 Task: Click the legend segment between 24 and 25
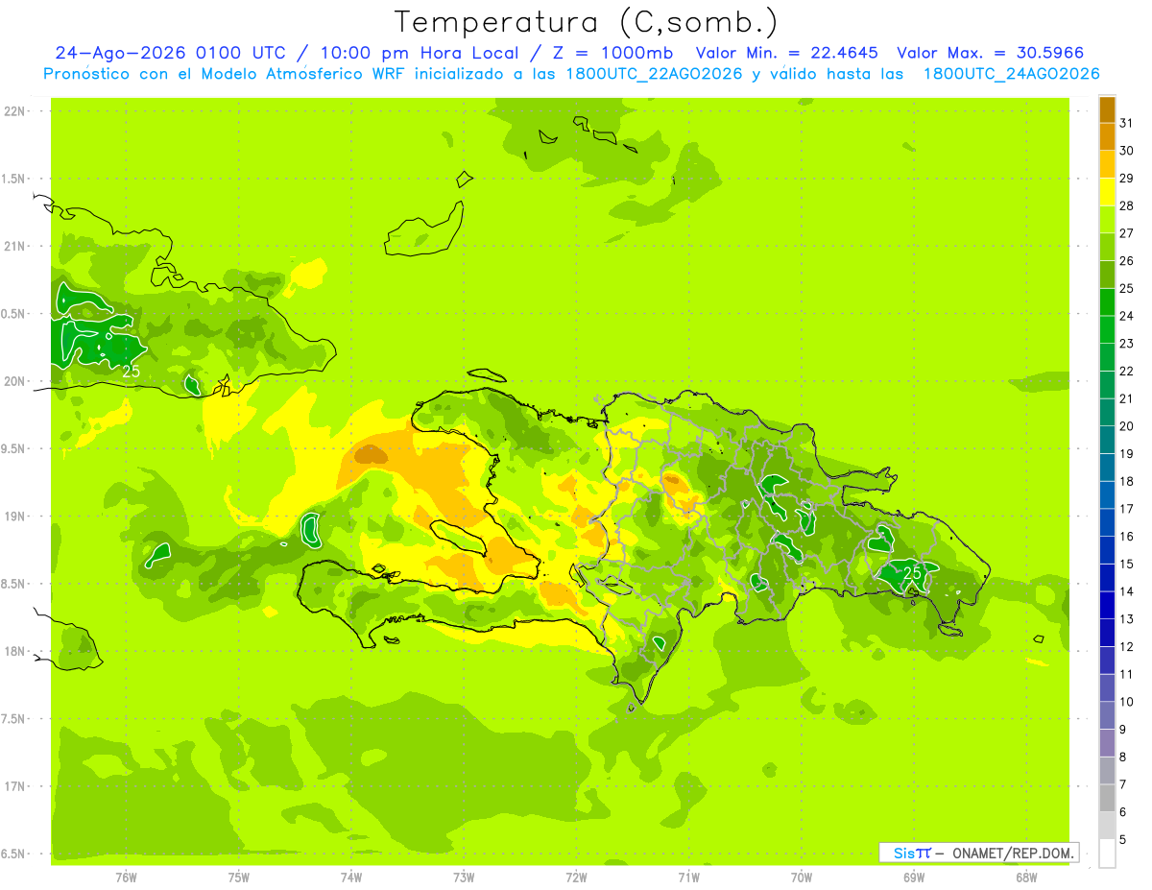coord(1107,301)
